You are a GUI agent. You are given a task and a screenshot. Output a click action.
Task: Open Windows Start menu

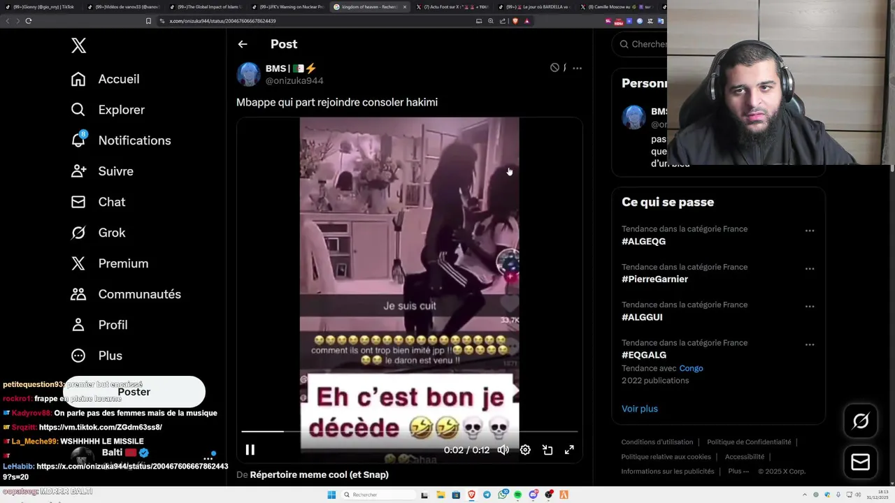click(x=331, y=495)
